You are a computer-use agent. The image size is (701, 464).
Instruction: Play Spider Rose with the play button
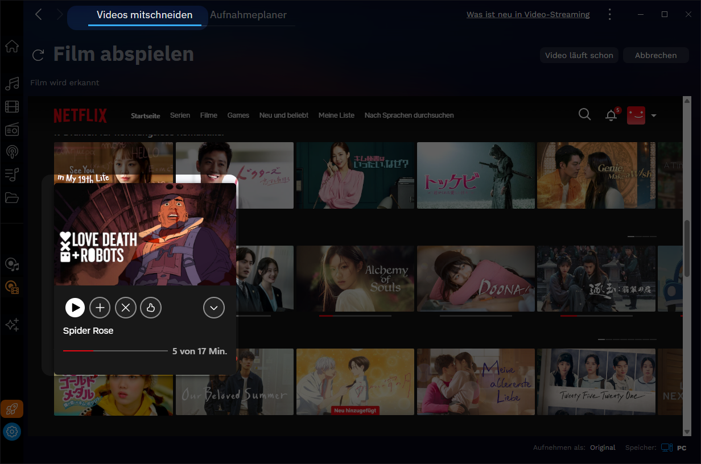[75, 308]
